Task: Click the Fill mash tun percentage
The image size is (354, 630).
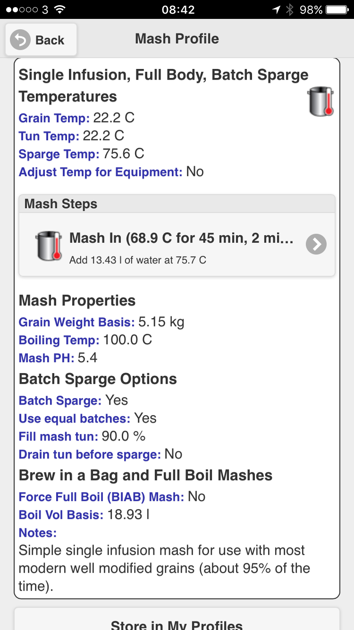Action: [x=124, y=436]
